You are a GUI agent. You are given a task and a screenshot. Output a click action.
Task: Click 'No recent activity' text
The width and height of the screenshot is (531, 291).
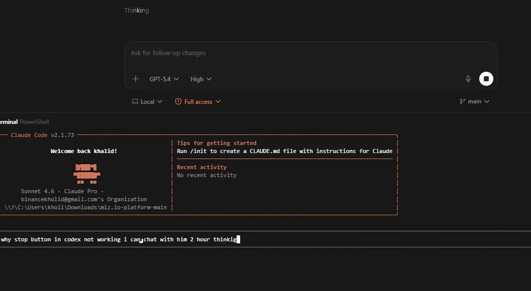tap(206, 175)
